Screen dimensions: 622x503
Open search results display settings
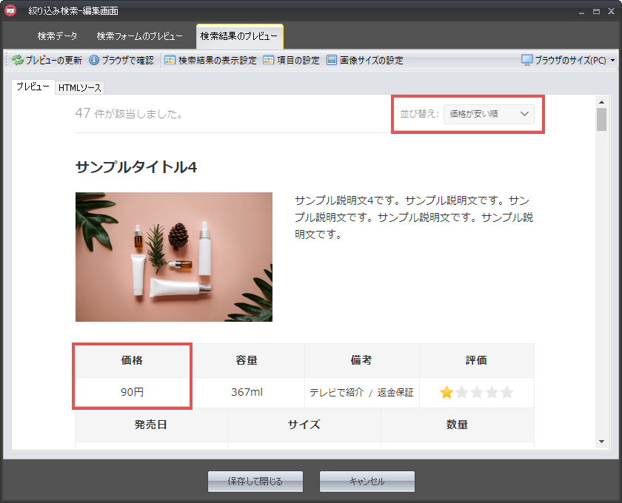[x=170, y=61]
